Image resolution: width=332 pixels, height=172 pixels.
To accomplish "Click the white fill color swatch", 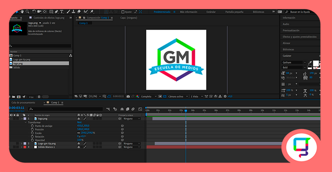I will [x=316, y=63].
